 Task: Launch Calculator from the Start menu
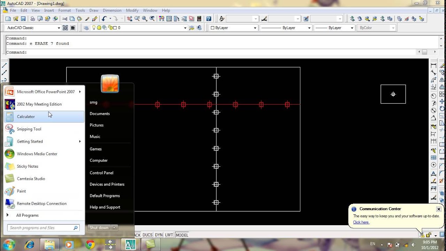[x=44, y=116]
